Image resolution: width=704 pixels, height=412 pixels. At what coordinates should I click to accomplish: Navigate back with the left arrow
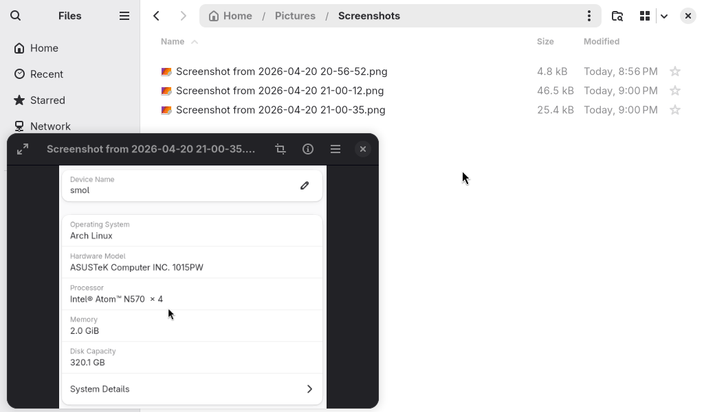tap(157, 16)
